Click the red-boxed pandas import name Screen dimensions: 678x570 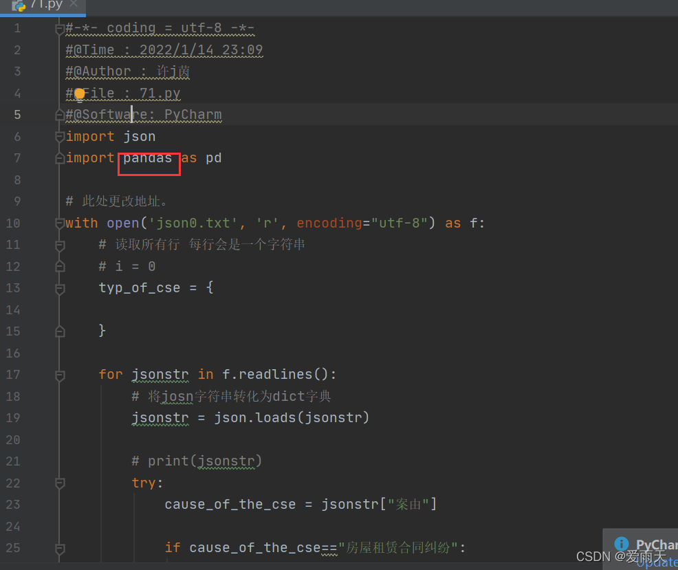[x=148, y=158]
